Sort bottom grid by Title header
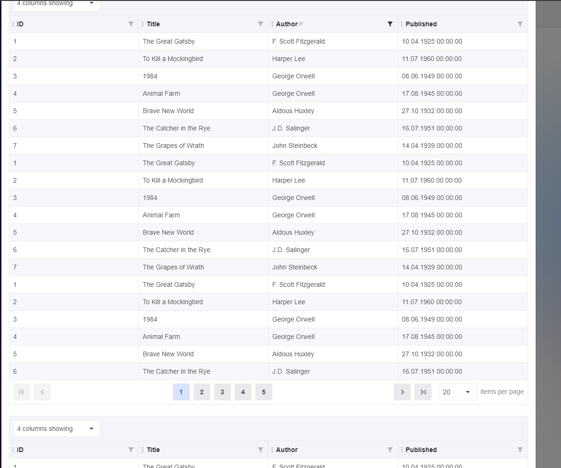 (x=153, y=450)
